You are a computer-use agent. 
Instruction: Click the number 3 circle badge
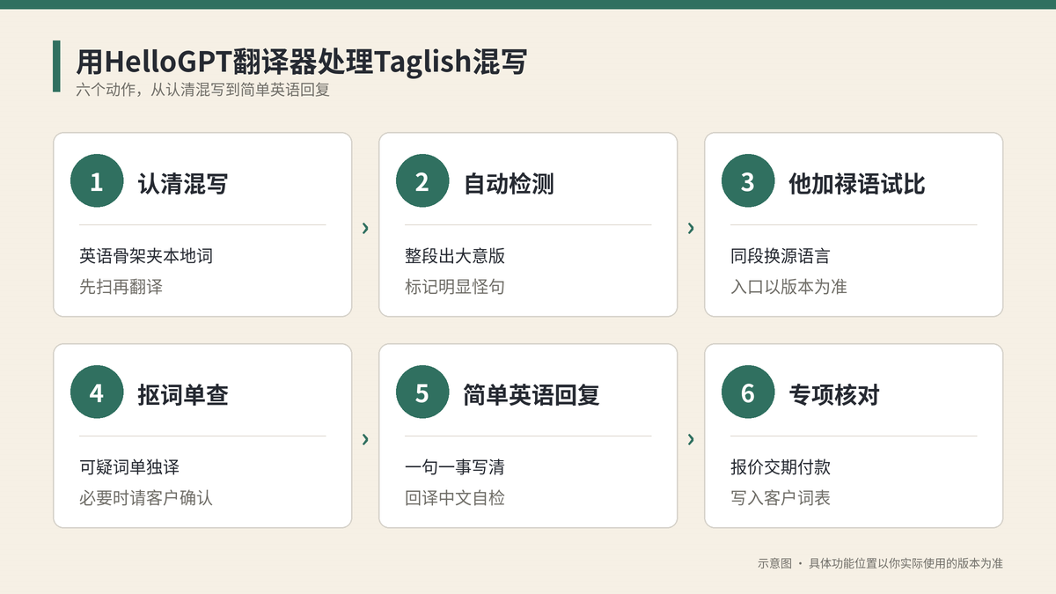click(748, 181)
